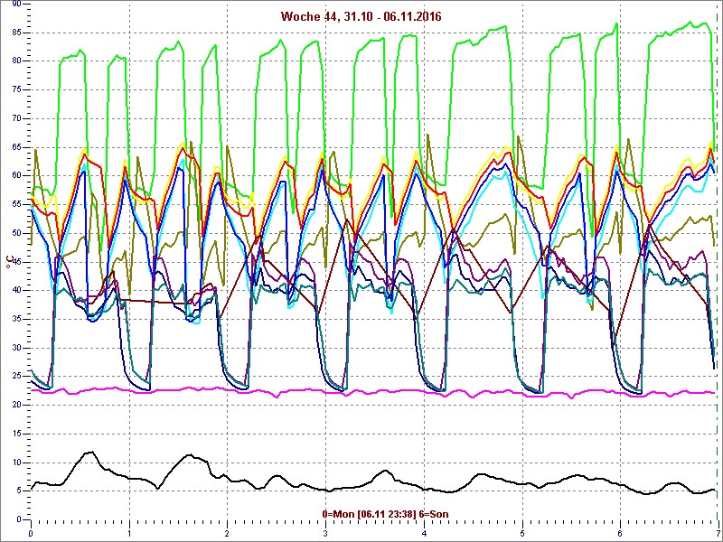This screenshot has width=723, height=542.
Task: Select x-axis tick label 2
Action: (x=227, y=533)
